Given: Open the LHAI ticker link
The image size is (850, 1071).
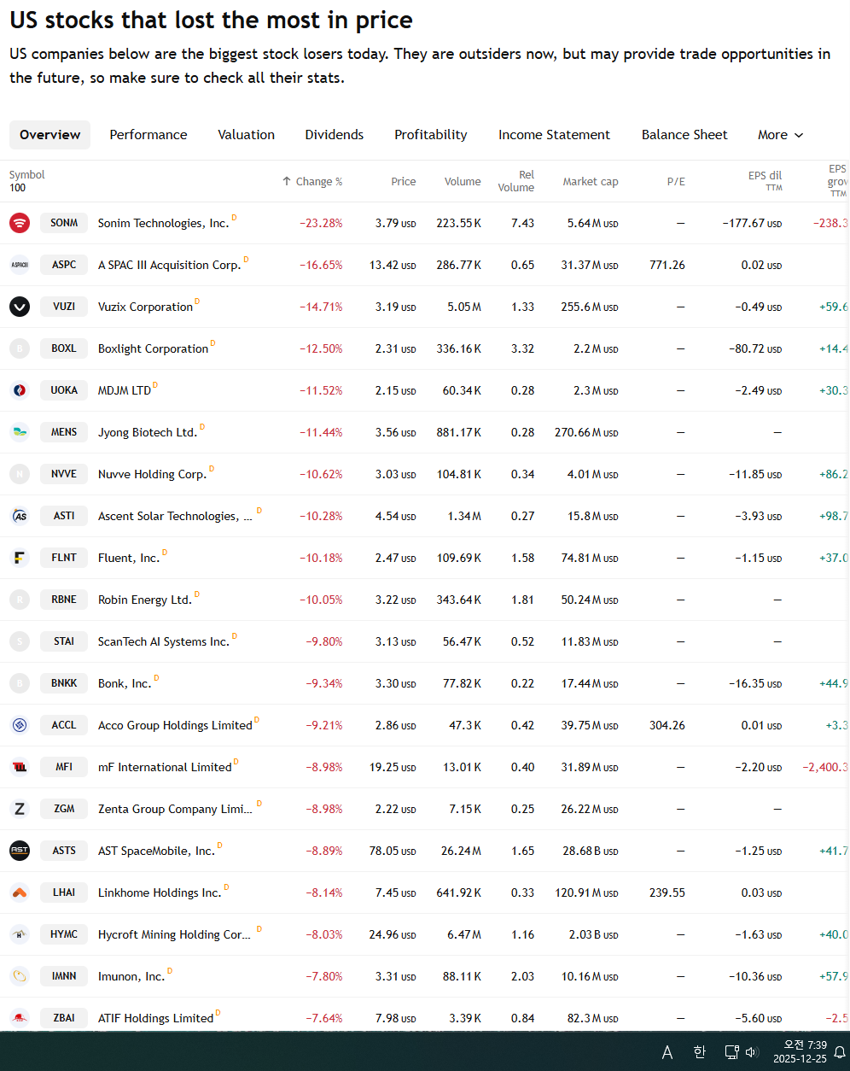Looking at the screenshot, I should pyautogui.click(x=64, y=892).
